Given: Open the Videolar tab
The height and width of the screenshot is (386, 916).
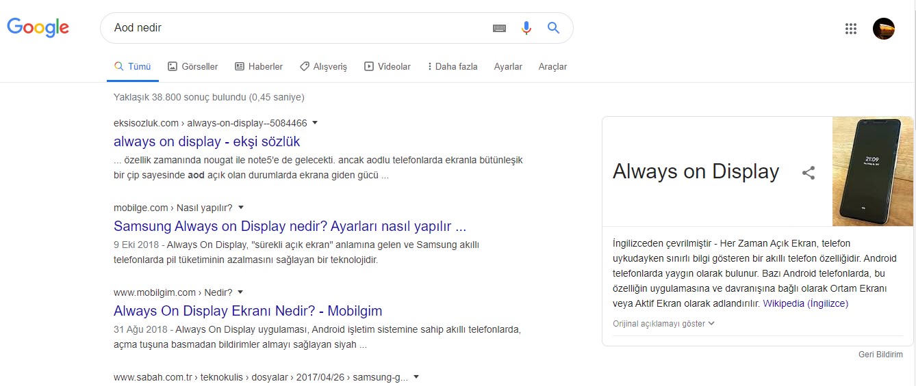Looking at the screenshot, I should 387,66.
